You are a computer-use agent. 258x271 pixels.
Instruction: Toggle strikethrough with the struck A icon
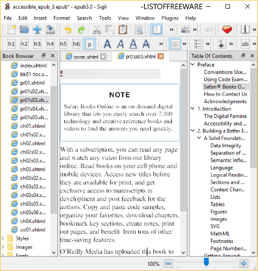click(146, 44)
